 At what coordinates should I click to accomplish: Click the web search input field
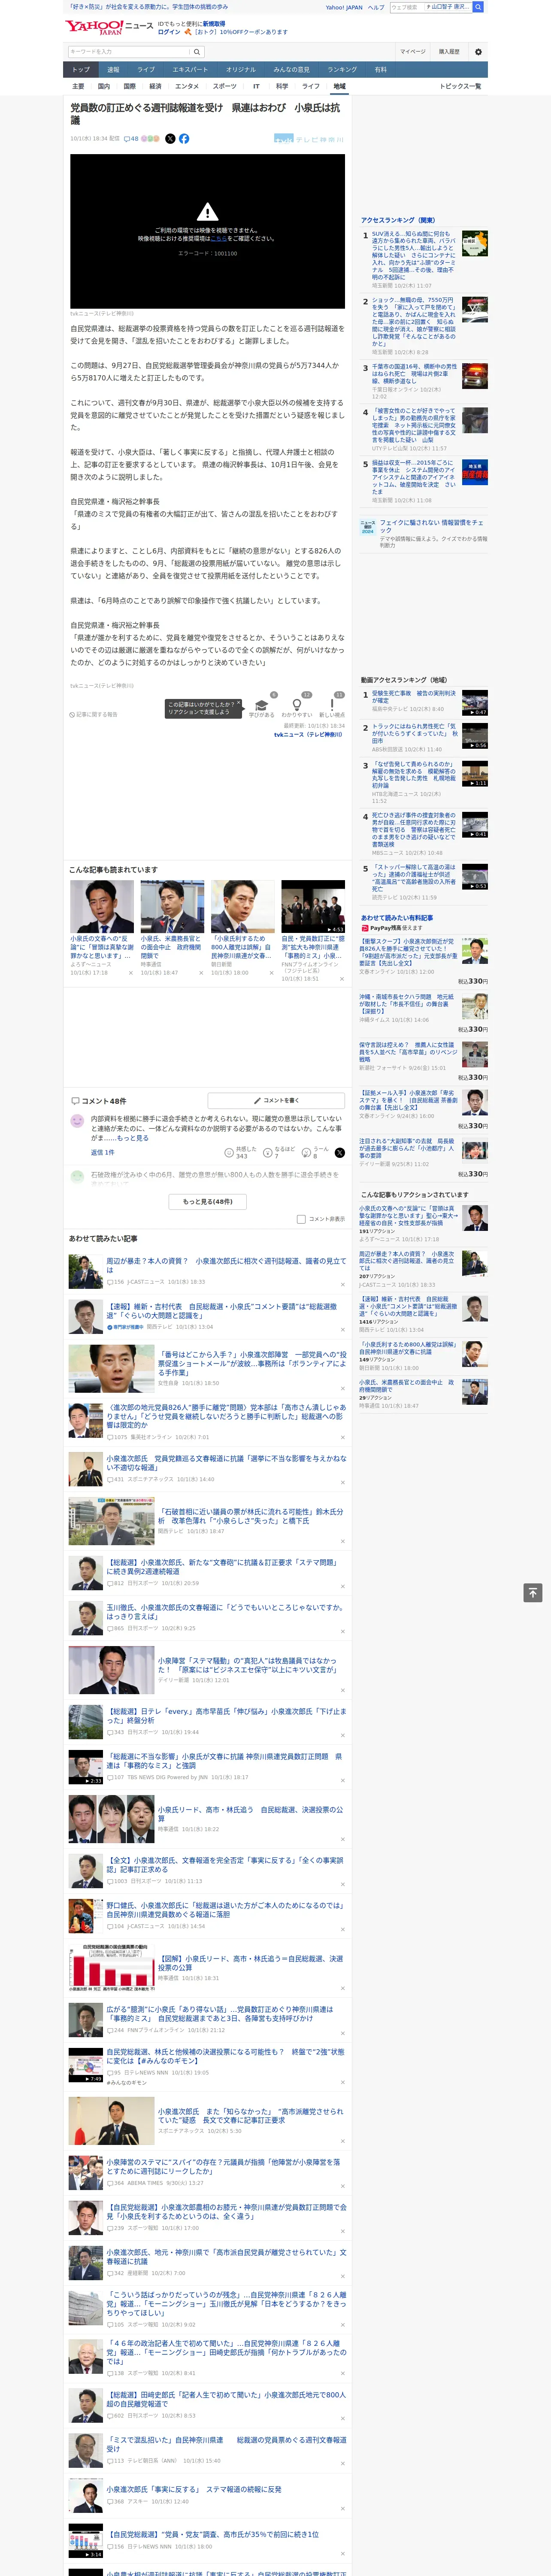click(x=430, y=7)
